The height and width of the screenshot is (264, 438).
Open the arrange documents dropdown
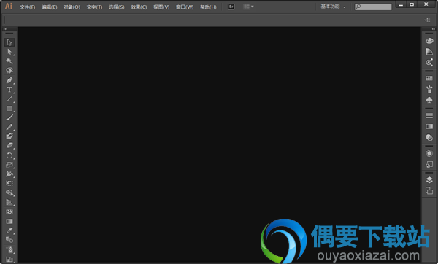[248, 7]
